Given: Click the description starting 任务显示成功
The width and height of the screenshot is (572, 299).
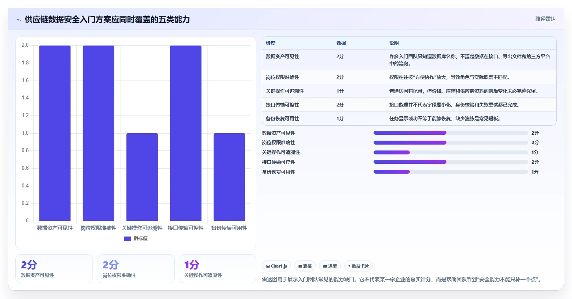Looking at the screenshot, I should pyautogui.click(x=446, y=119).
